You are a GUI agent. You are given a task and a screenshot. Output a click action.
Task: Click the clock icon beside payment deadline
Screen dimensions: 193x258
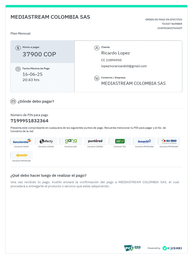[18, 69]
